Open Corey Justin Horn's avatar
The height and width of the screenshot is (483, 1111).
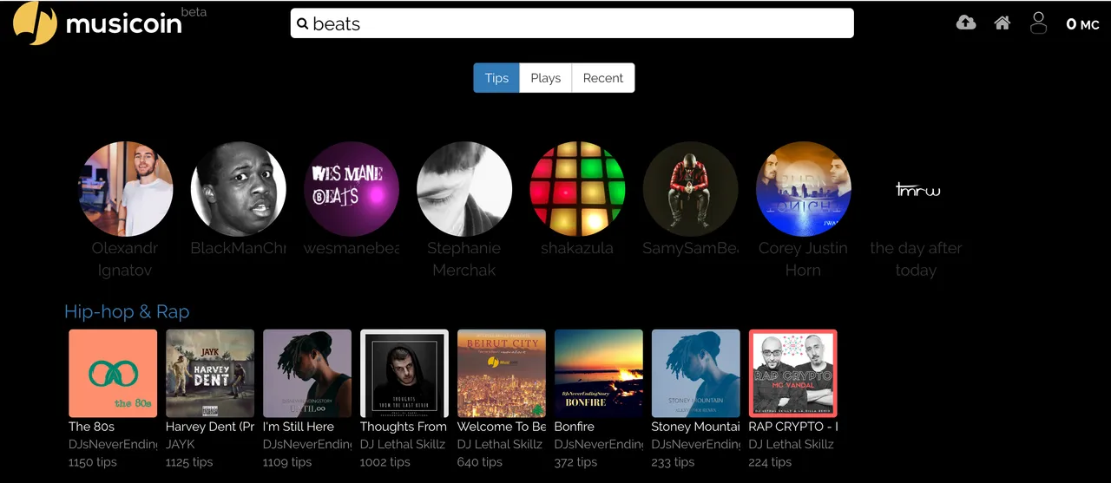pyautogui.click(x=803, y=189)
